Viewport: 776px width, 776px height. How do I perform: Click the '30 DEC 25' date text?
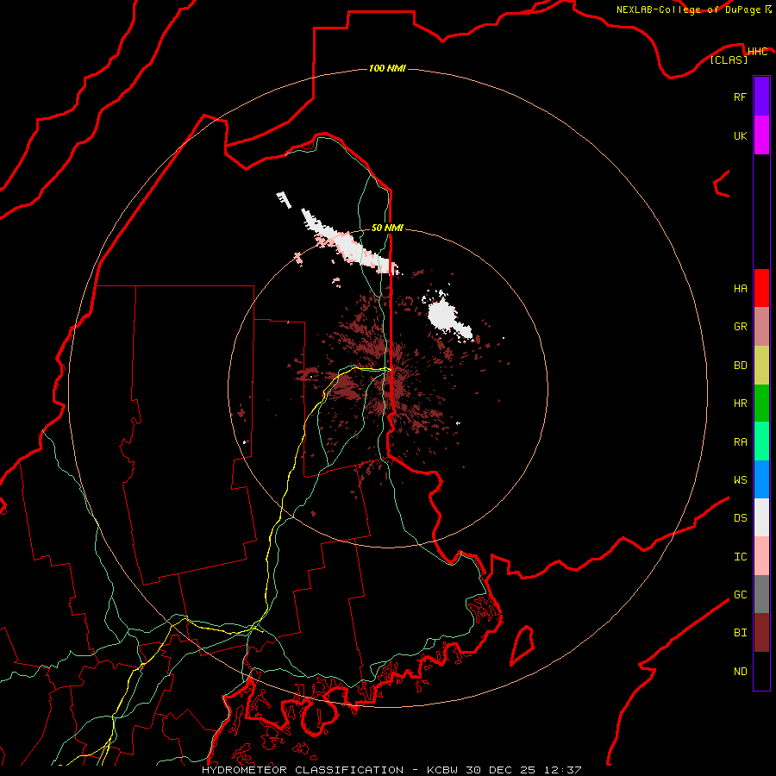coord(501,770)
